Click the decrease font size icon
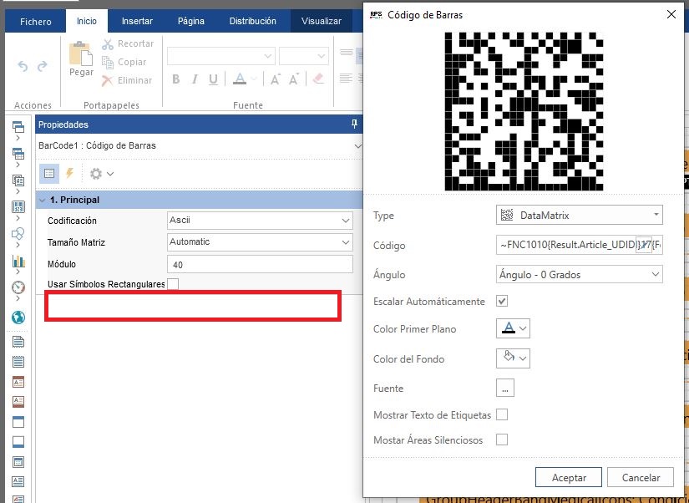 (x=294, y=79)
